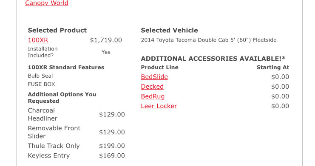Open the Leer Locker accessory link

point(159,106)
